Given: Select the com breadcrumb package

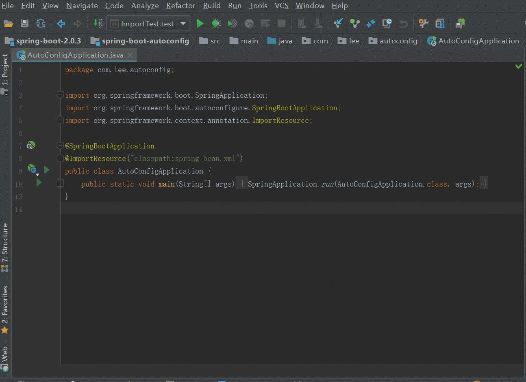Looking at the screenshot, I should tap(315, 41).
